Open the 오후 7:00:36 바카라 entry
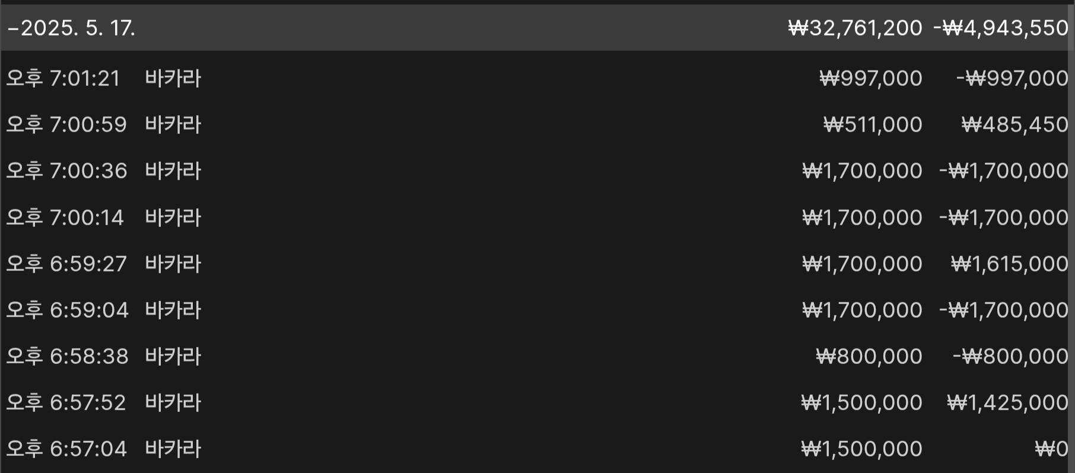Screen dimensions: 1075x473 (x=537, y=171)
